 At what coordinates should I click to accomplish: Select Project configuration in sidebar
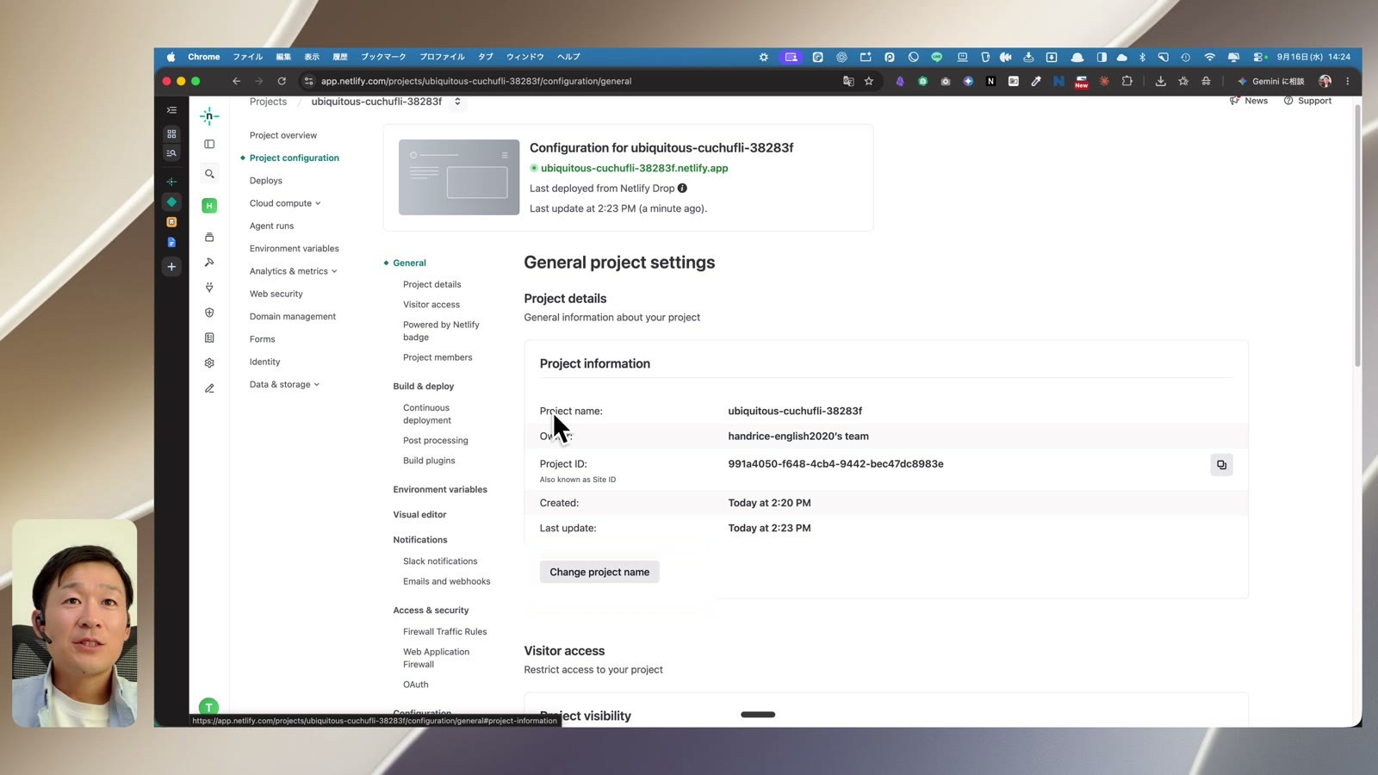[295, 158]
